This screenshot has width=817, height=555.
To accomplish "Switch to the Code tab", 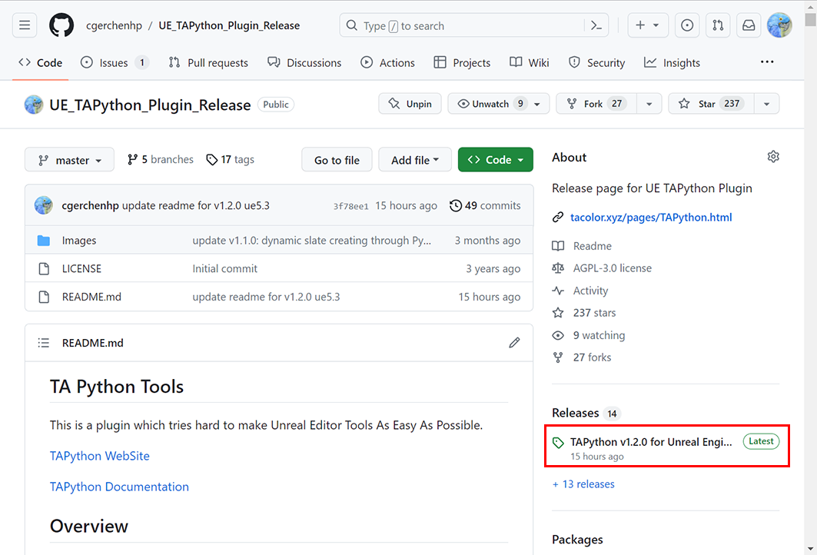I will coord(40,62).
